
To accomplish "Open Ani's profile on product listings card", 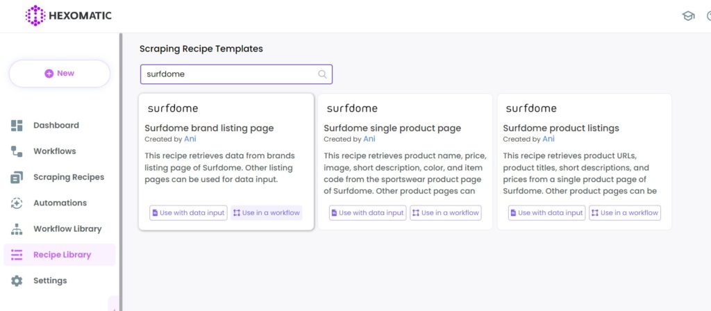I will point(549,139).
